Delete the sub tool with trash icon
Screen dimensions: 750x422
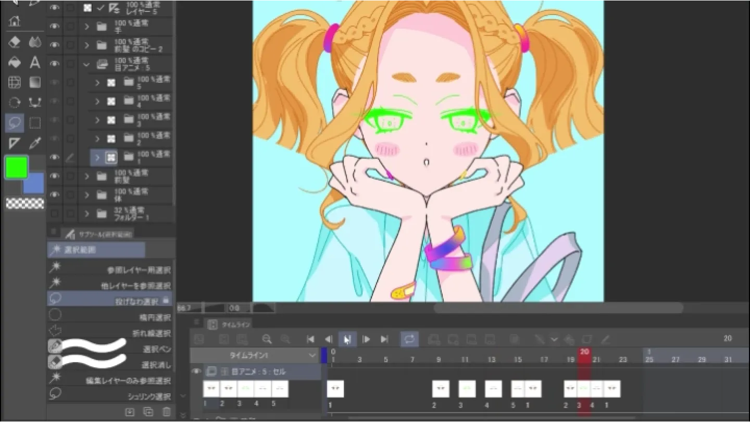[x=167, y=412]
